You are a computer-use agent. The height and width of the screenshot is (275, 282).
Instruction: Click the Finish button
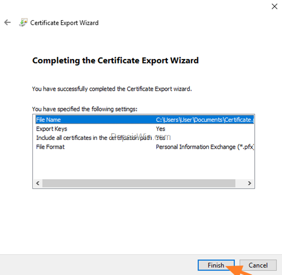coord(216,265)
